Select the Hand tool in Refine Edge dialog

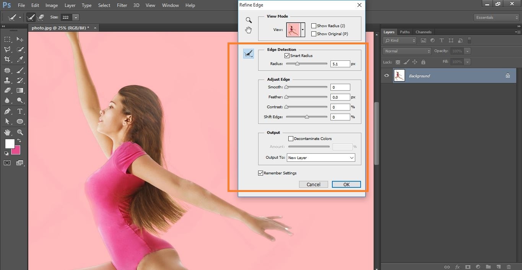pyautogui.click(x=249, y=30)
